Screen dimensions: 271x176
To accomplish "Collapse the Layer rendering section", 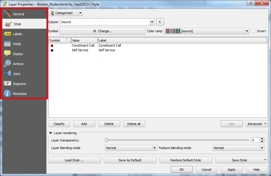I will pyautogui.click(x=51, y=133).
